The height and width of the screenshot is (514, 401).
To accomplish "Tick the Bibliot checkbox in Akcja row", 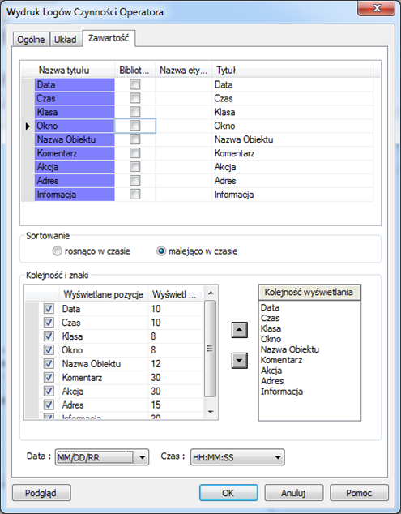I will coord(134,167).
